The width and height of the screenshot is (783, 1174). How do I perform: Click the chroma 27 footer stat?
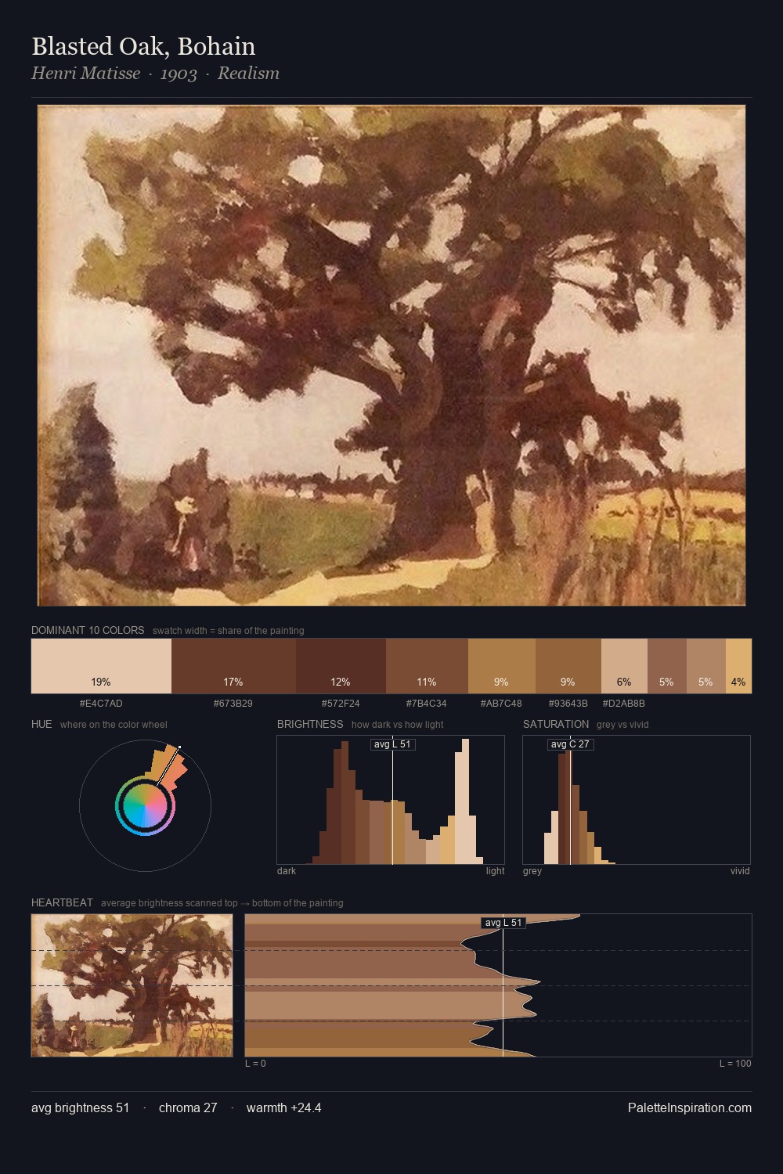click(188, 1107)
